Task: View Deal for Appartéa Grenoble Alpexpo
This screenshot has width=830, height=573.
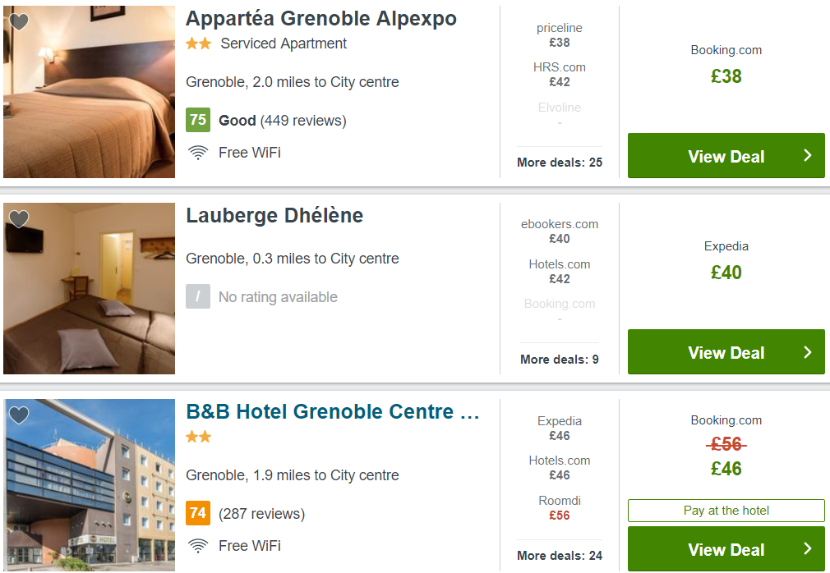Action: click(x=726, y=156)
